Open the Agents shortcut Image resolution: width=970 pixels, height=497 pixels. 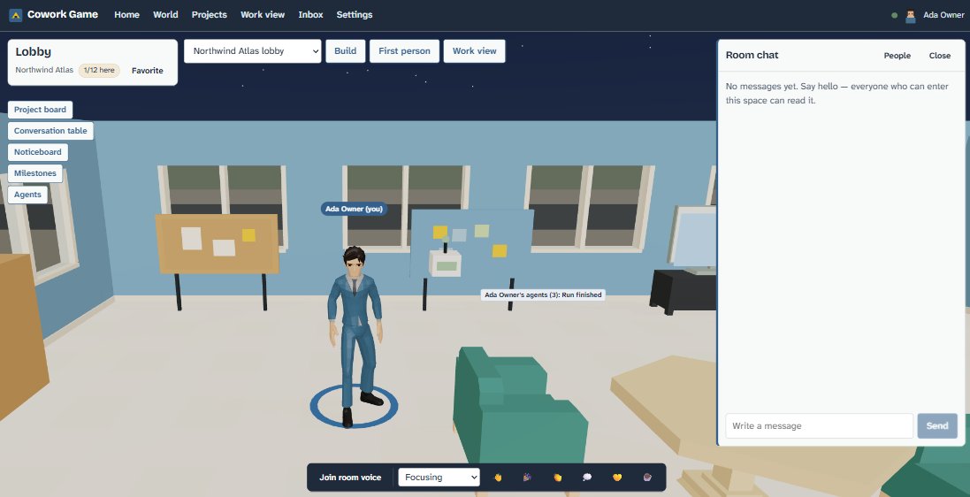[27, 195]
